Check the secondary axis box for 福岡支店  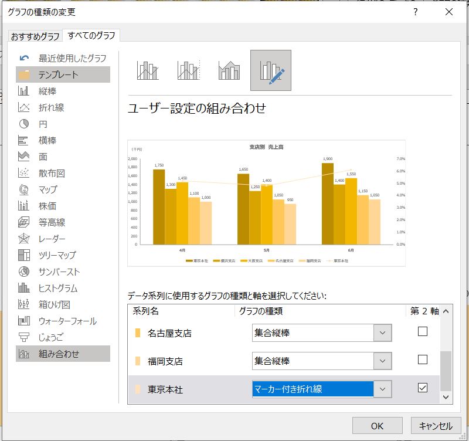pos(422,359)
